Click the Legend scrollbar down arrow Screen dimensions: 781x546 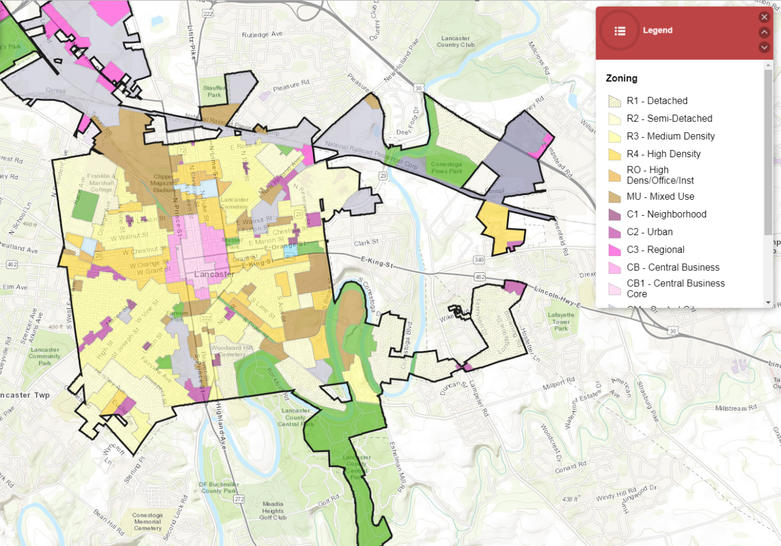(768, 302)
